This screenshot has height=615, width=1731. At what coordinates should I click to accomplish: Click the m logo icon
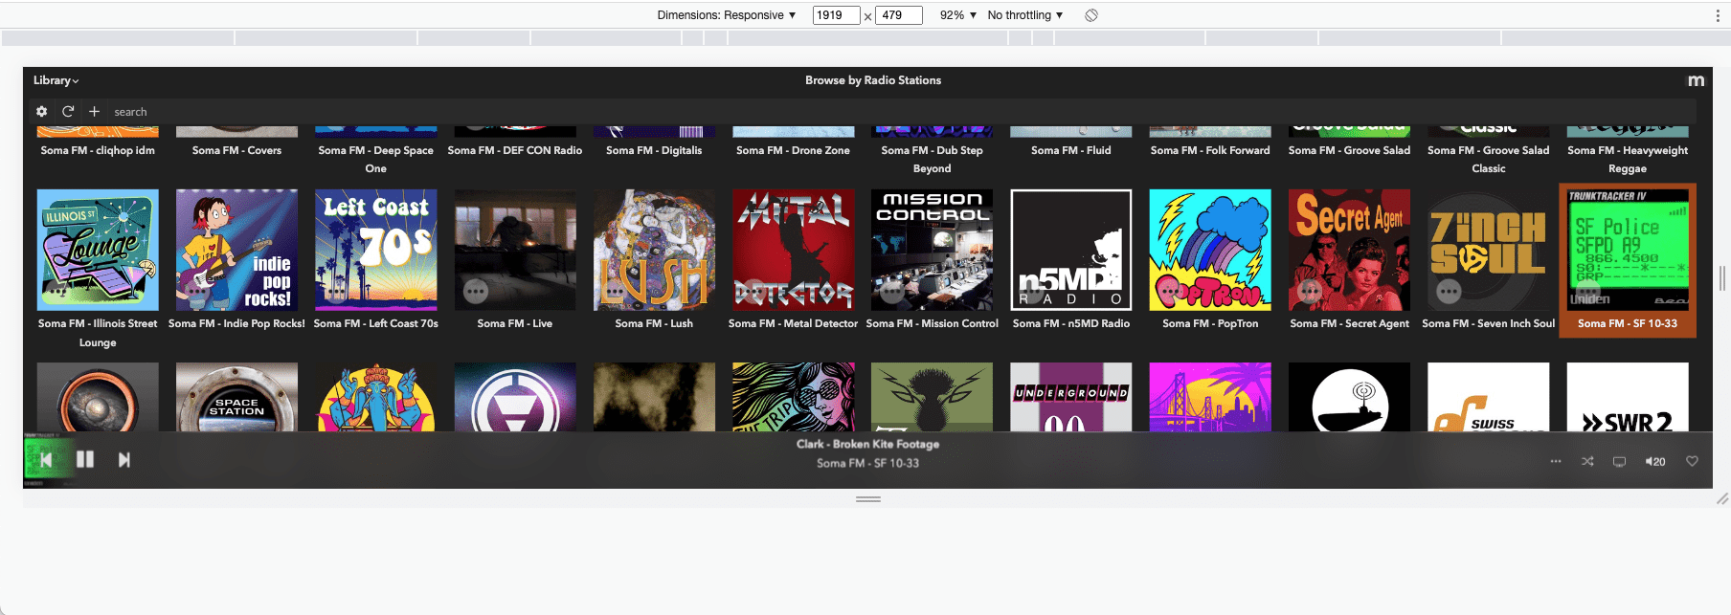click(x=1696, y=80)
